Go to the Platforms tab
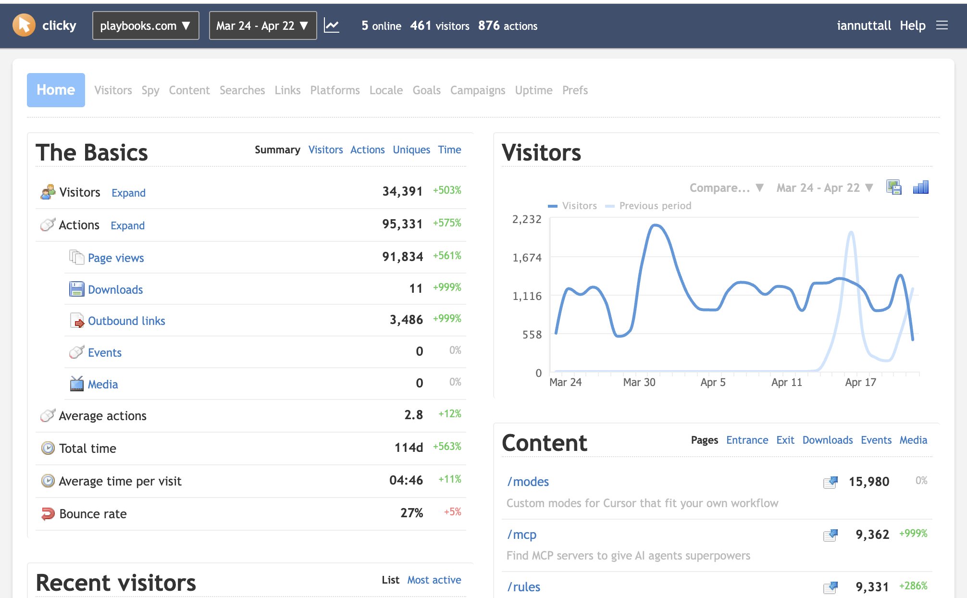 [335, 90]
